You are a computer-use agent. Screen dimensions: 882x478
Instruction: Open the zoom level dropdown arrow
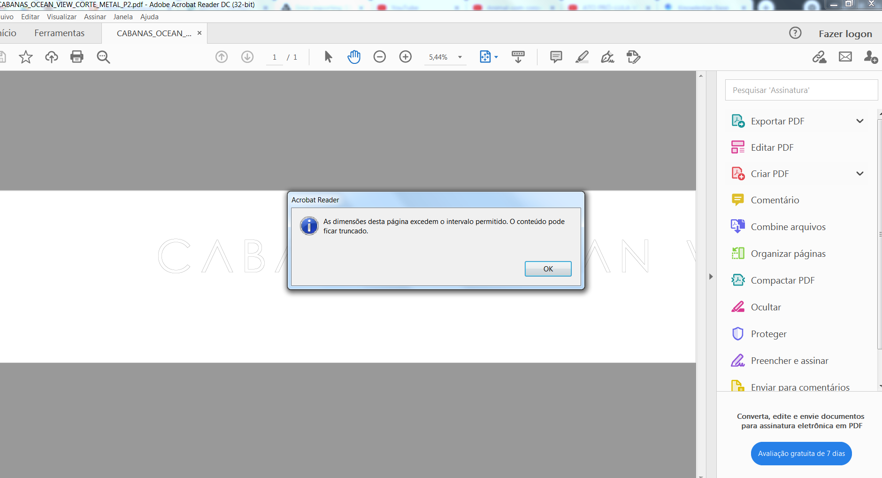(x=460, y=57)
